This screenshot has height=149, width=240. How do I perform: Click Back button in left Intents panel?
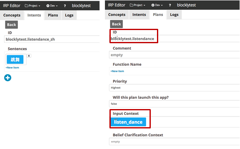point(12,25)
